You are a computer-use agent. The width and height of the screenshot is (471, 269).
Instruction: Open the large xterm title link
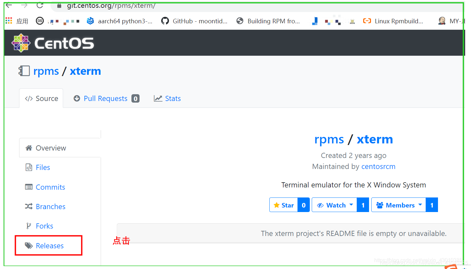click(x=375, y=140)
